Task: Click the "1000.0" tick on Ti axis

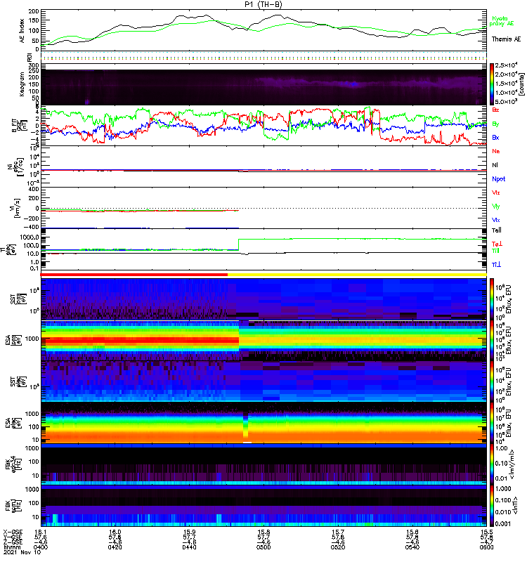Action: click(30, 237)
